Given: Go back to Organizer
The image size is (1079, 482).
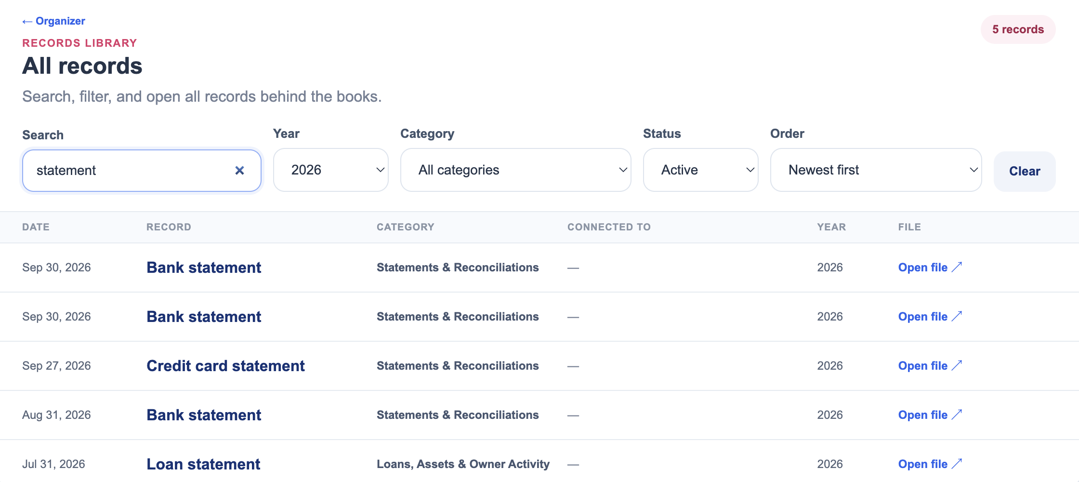Looking at the screenshot, I should click(53, 21).
